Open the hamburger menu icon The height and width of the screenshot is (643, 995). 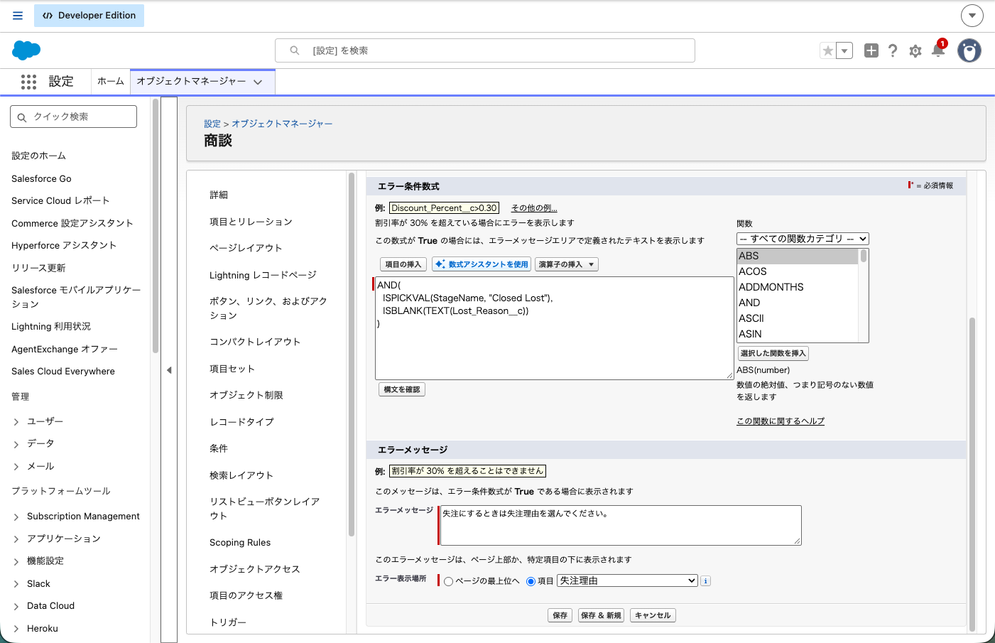pyautogui.click(x=18, y=16)
